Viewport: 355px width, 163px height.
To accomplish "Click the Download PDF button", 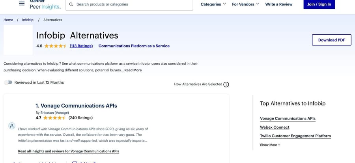I will point(331,40).
